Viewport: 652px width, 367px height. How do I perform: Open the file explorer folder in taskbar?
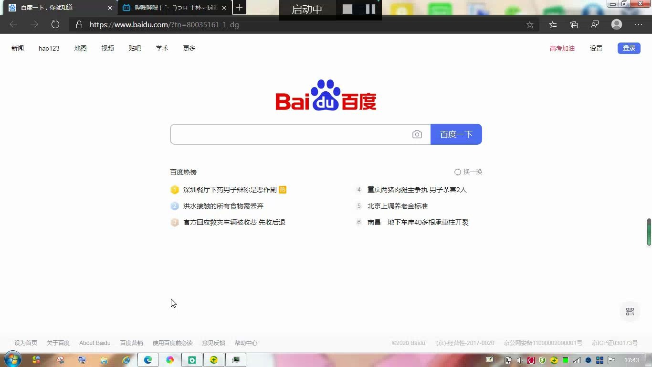coord(104,360)
